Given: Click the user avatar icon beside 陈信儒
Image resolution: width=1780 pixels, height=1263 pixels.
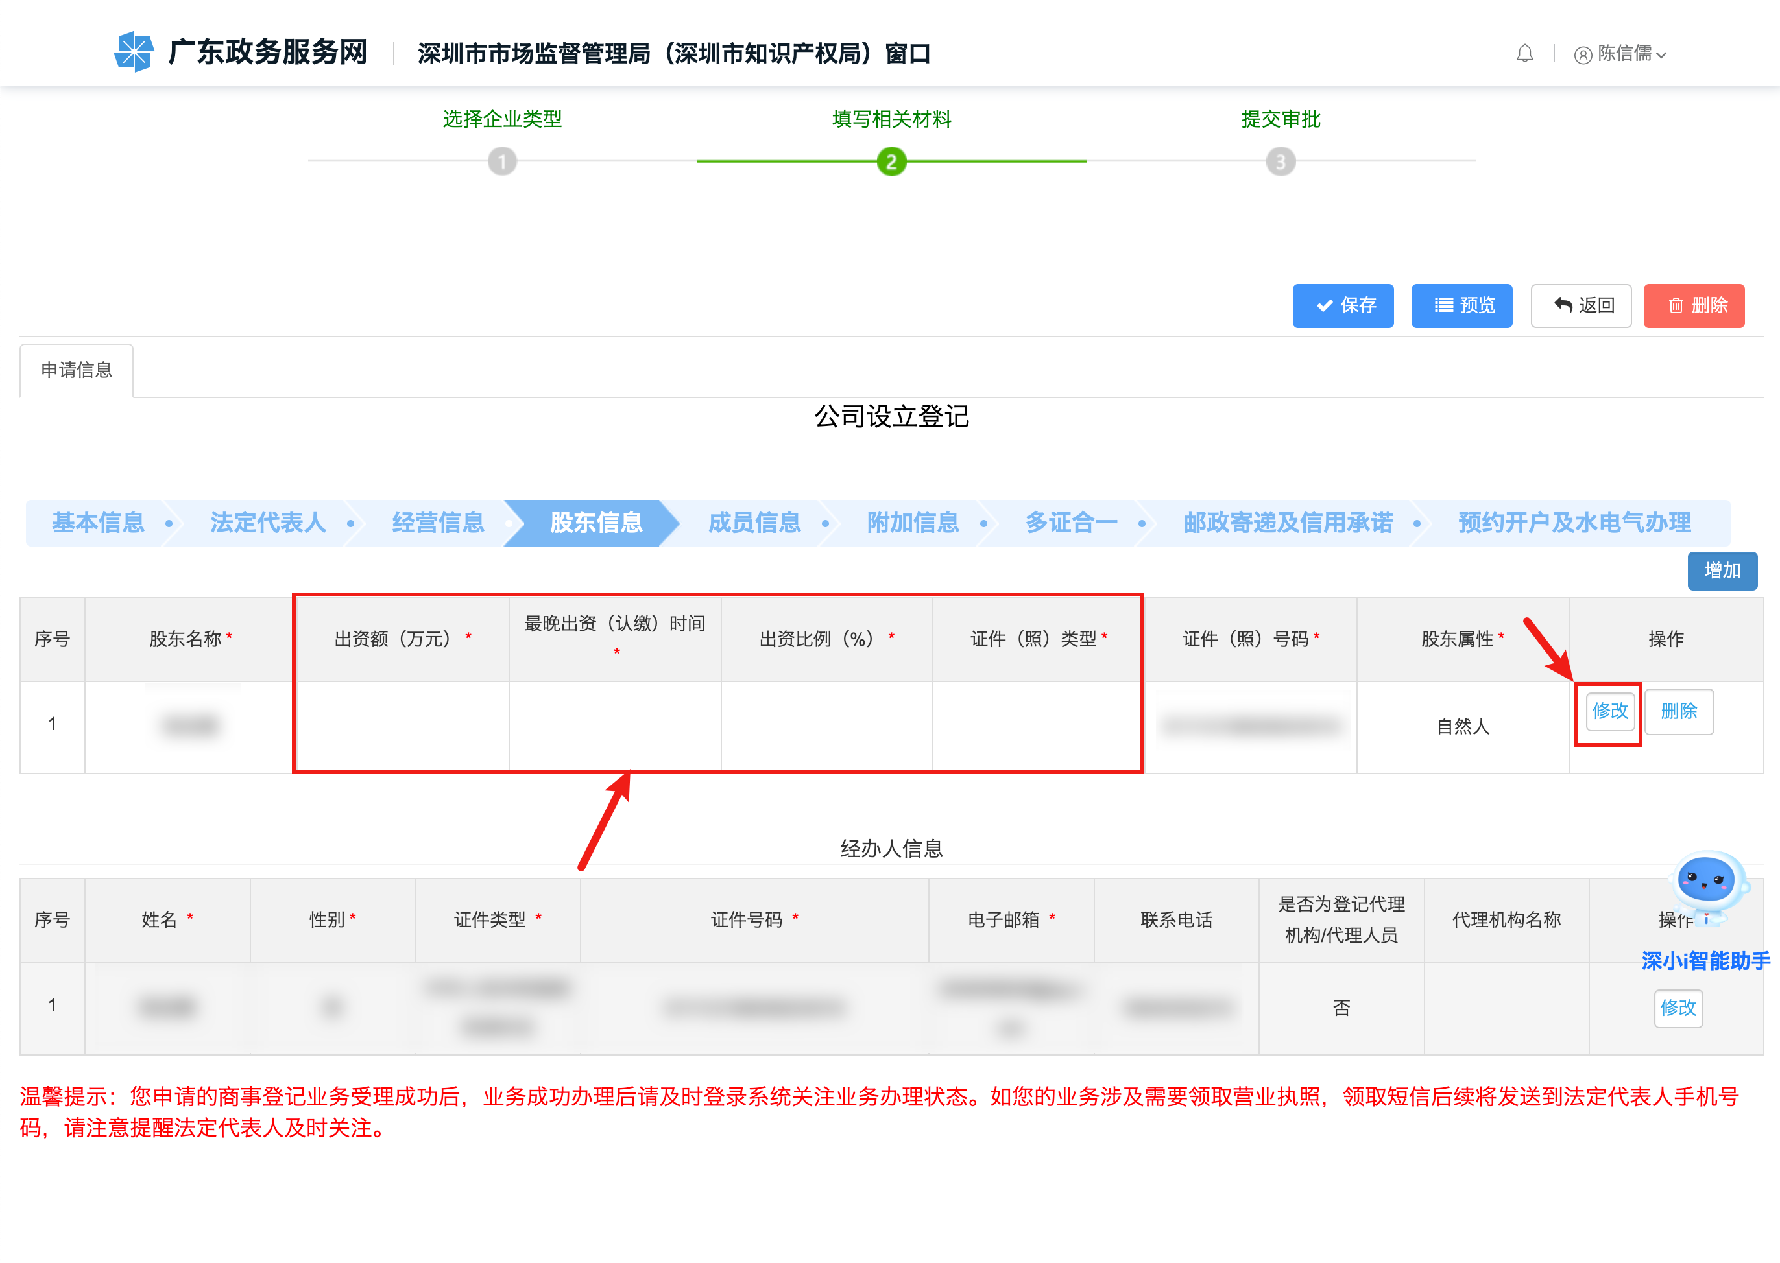Looking at the screenshot, I should [x=1582, y=54].
